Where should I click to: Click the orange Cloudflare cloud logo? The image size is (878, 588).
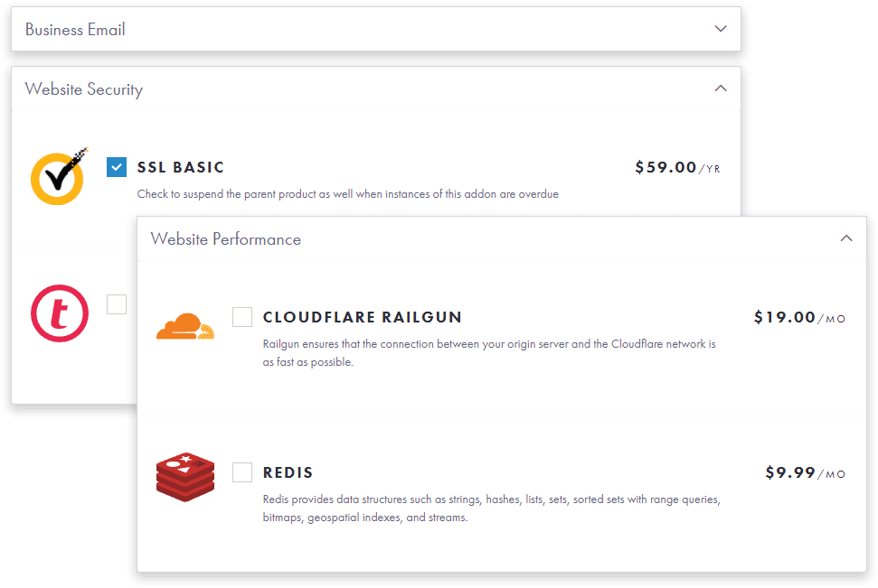click(185, 326)
